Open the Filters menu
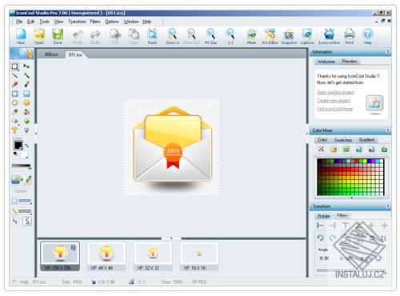Viewport: 400px width, 296px height. [x=95, y=22]
